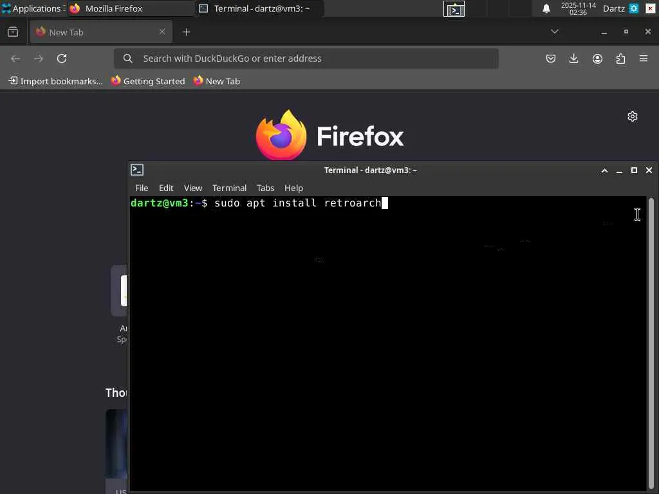Click the terminal window icon in title bar
The width and height of the screenshot is (659, 494).
(137, 170)
